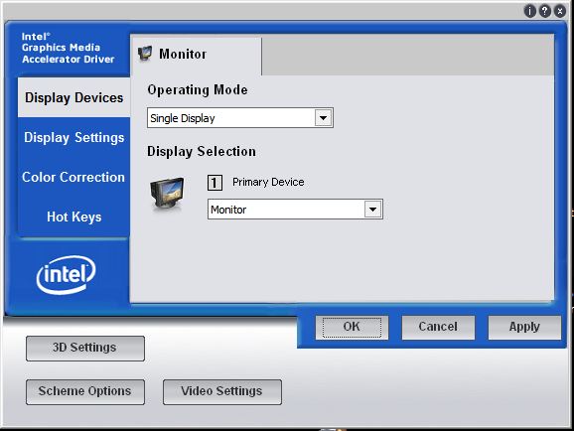Viewport: 574px width, 431px height.
Task: Switch to Display Settings
Action: (73, 138)
